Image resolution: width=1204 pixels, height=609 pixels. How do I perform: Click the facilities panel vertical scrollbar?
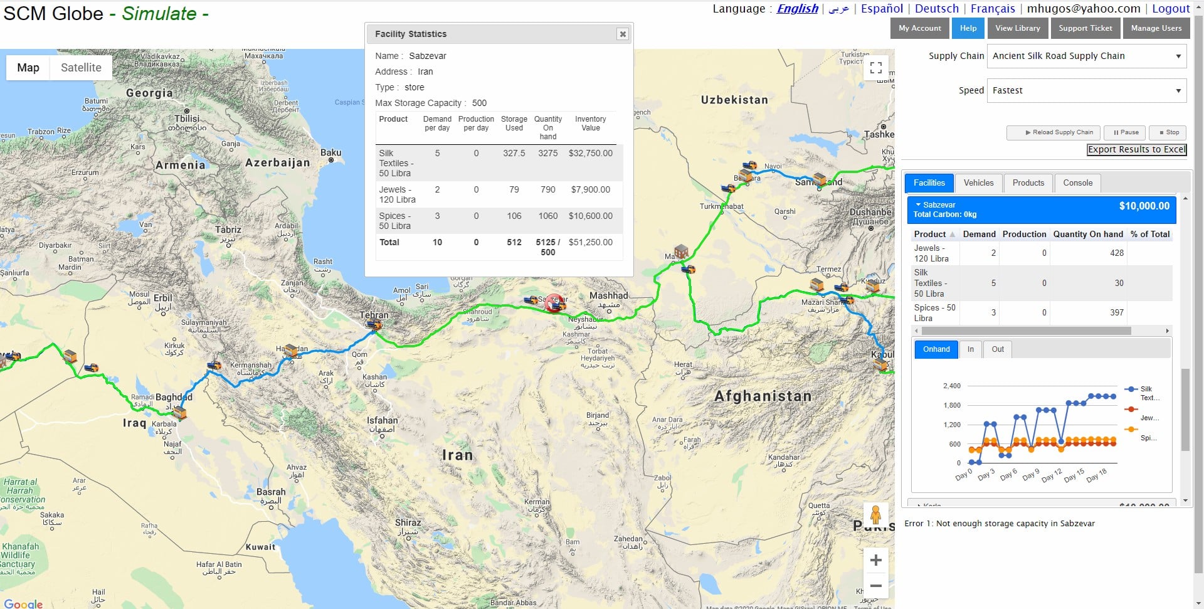coord(1185,410)
